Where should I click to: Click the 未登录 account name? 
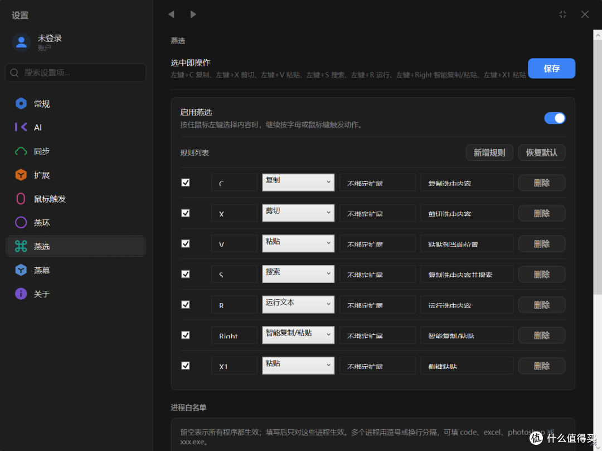click(x=50, y=38)
